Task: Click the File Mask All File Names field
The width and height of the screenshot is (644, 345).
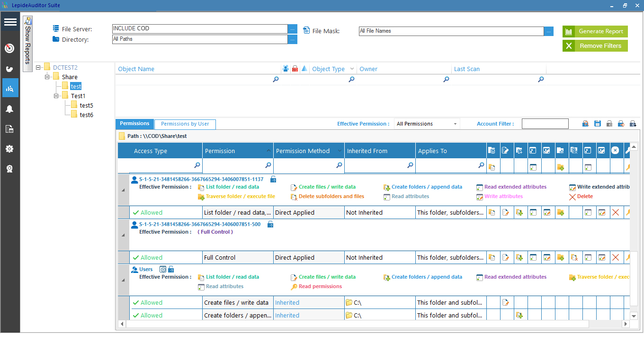Action: [451, 31]
